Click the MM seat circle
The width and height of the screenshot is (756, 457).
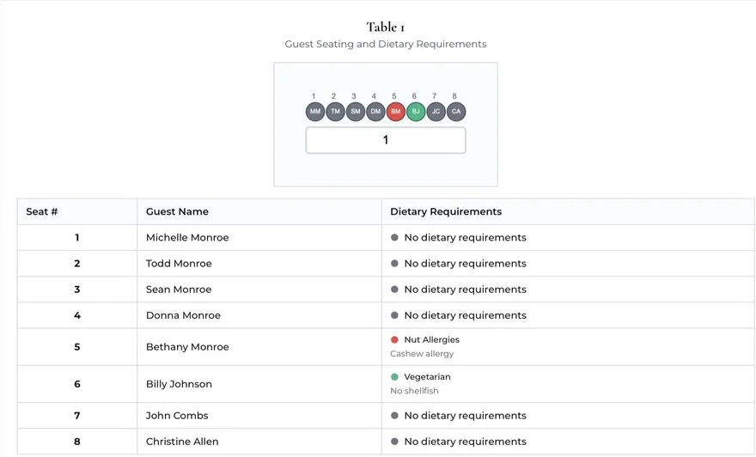point(315,112)
